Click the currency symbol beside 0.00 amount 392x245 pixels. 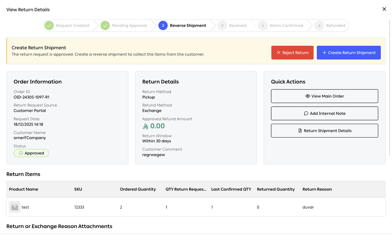point(146,126)
